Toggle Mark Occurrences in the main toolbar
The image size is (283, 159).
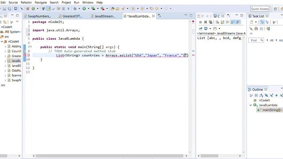(x=49, y=8)
